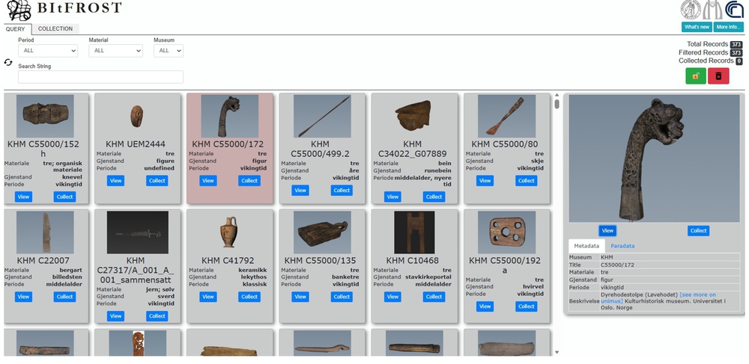This screenshot has width=749, height=364.
Task: Click View button in the detail panel
Action: pos(607,231)
